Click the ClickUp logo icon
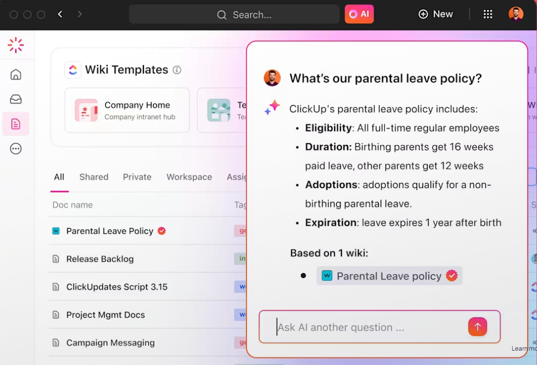The image size is (537, 365). click(x=16, y=45)
